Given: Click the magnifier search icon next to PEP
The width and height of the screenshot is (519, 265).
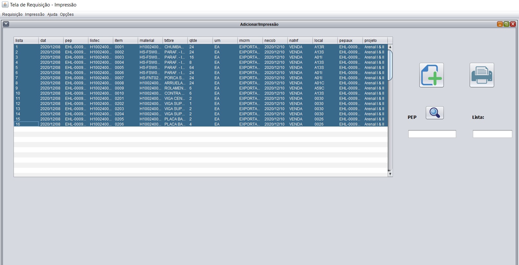Looking at the screenshot, I should pyautogui.click(x=434, y=113).
